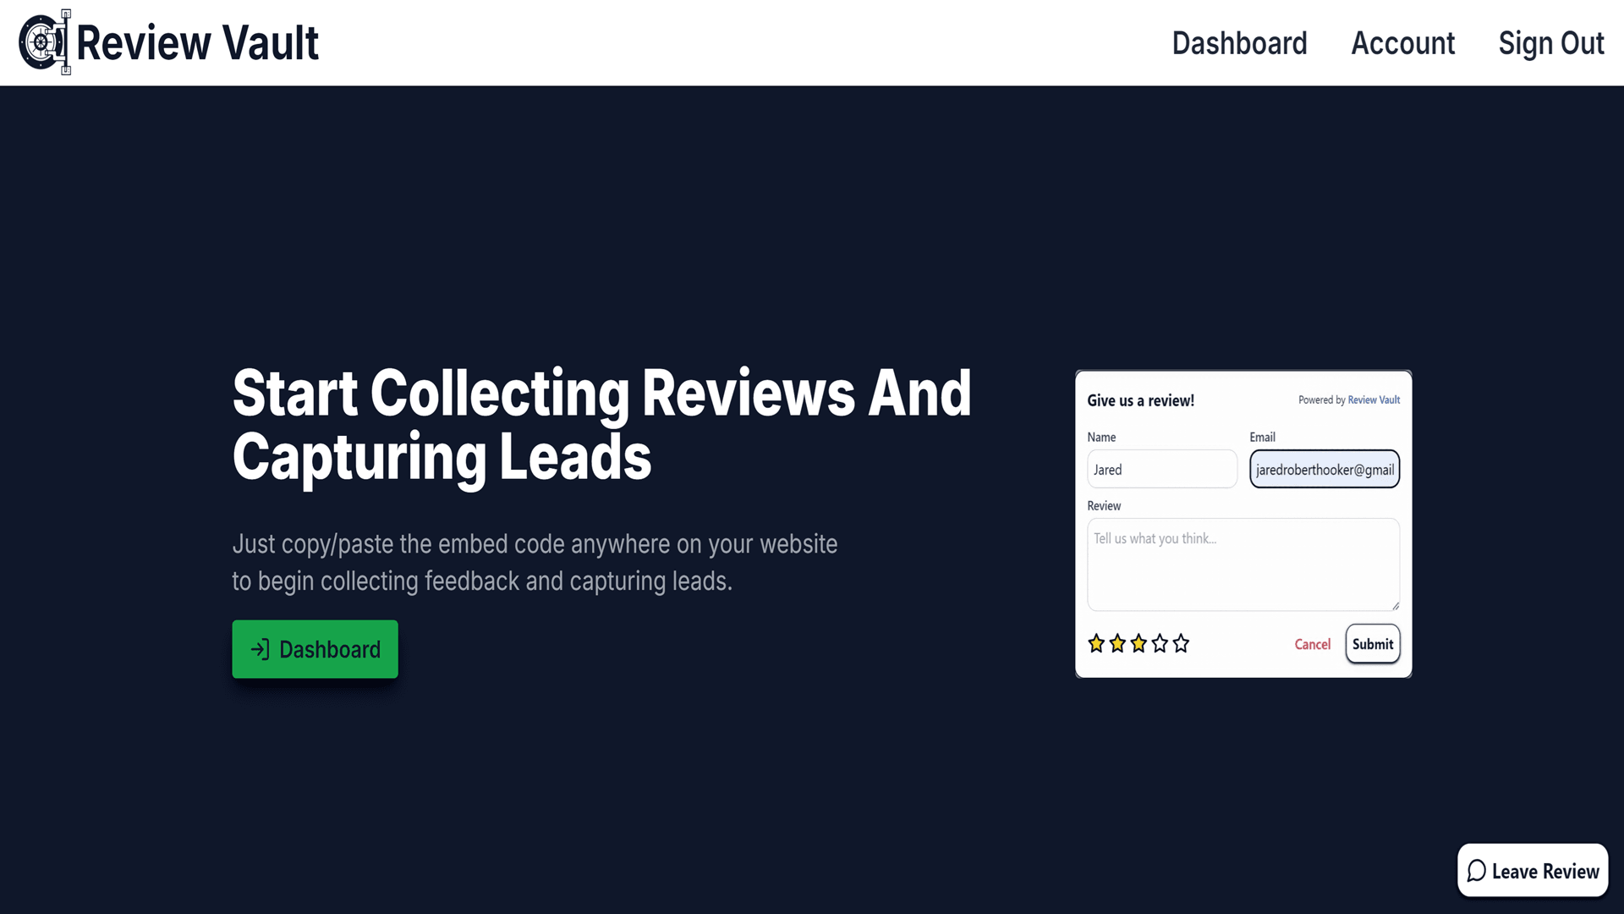
Task: Click the Account menu item
Action: click(x=1402, y=41)
